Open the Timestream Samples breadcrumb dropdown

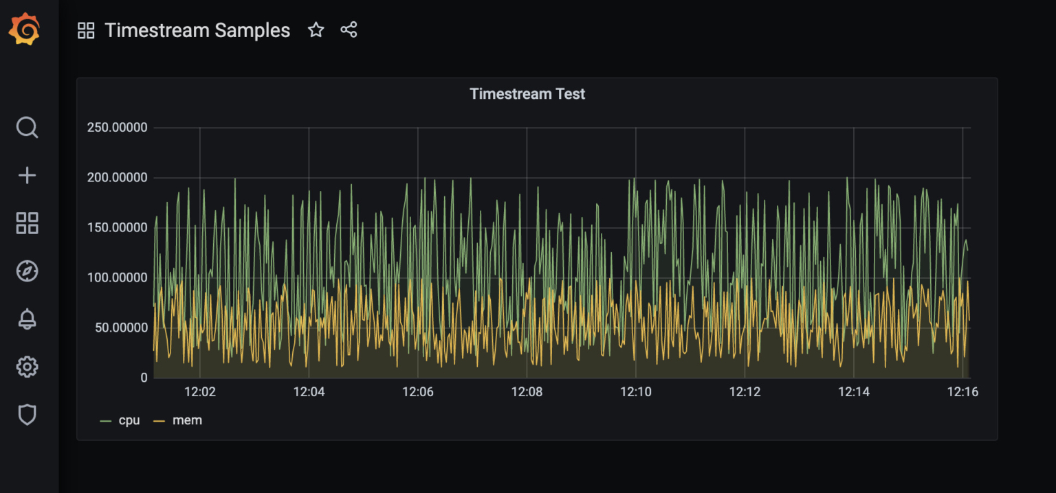click(x=197, y=30)
